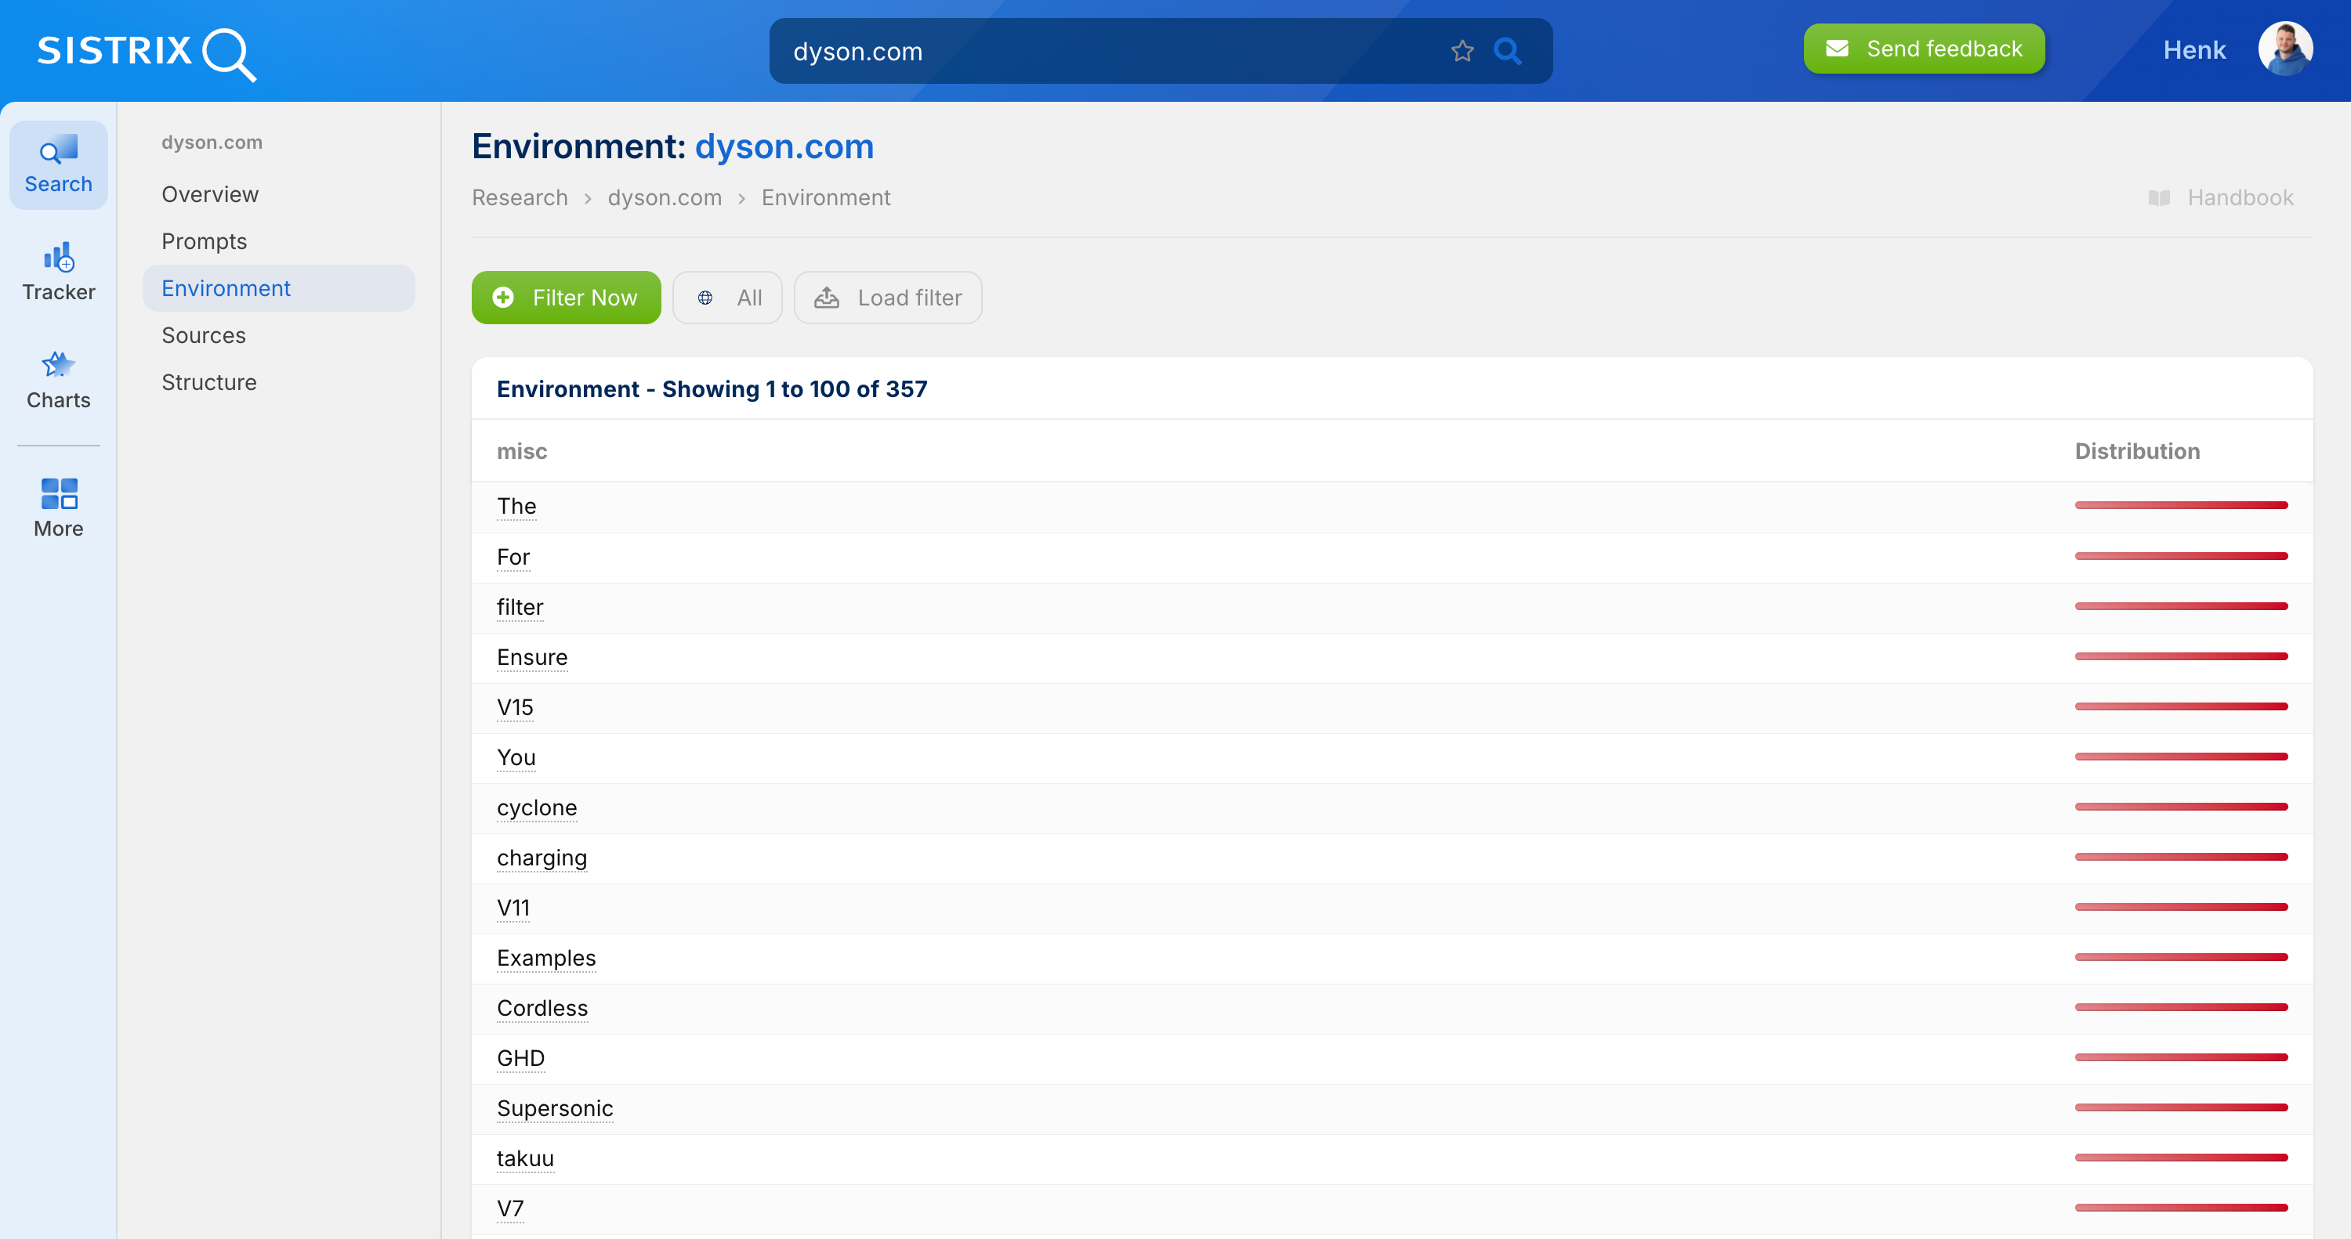Select Prompts in the dyson.com menu
The width and height of the screenshot is (2351, 1239).
(205, 241)
